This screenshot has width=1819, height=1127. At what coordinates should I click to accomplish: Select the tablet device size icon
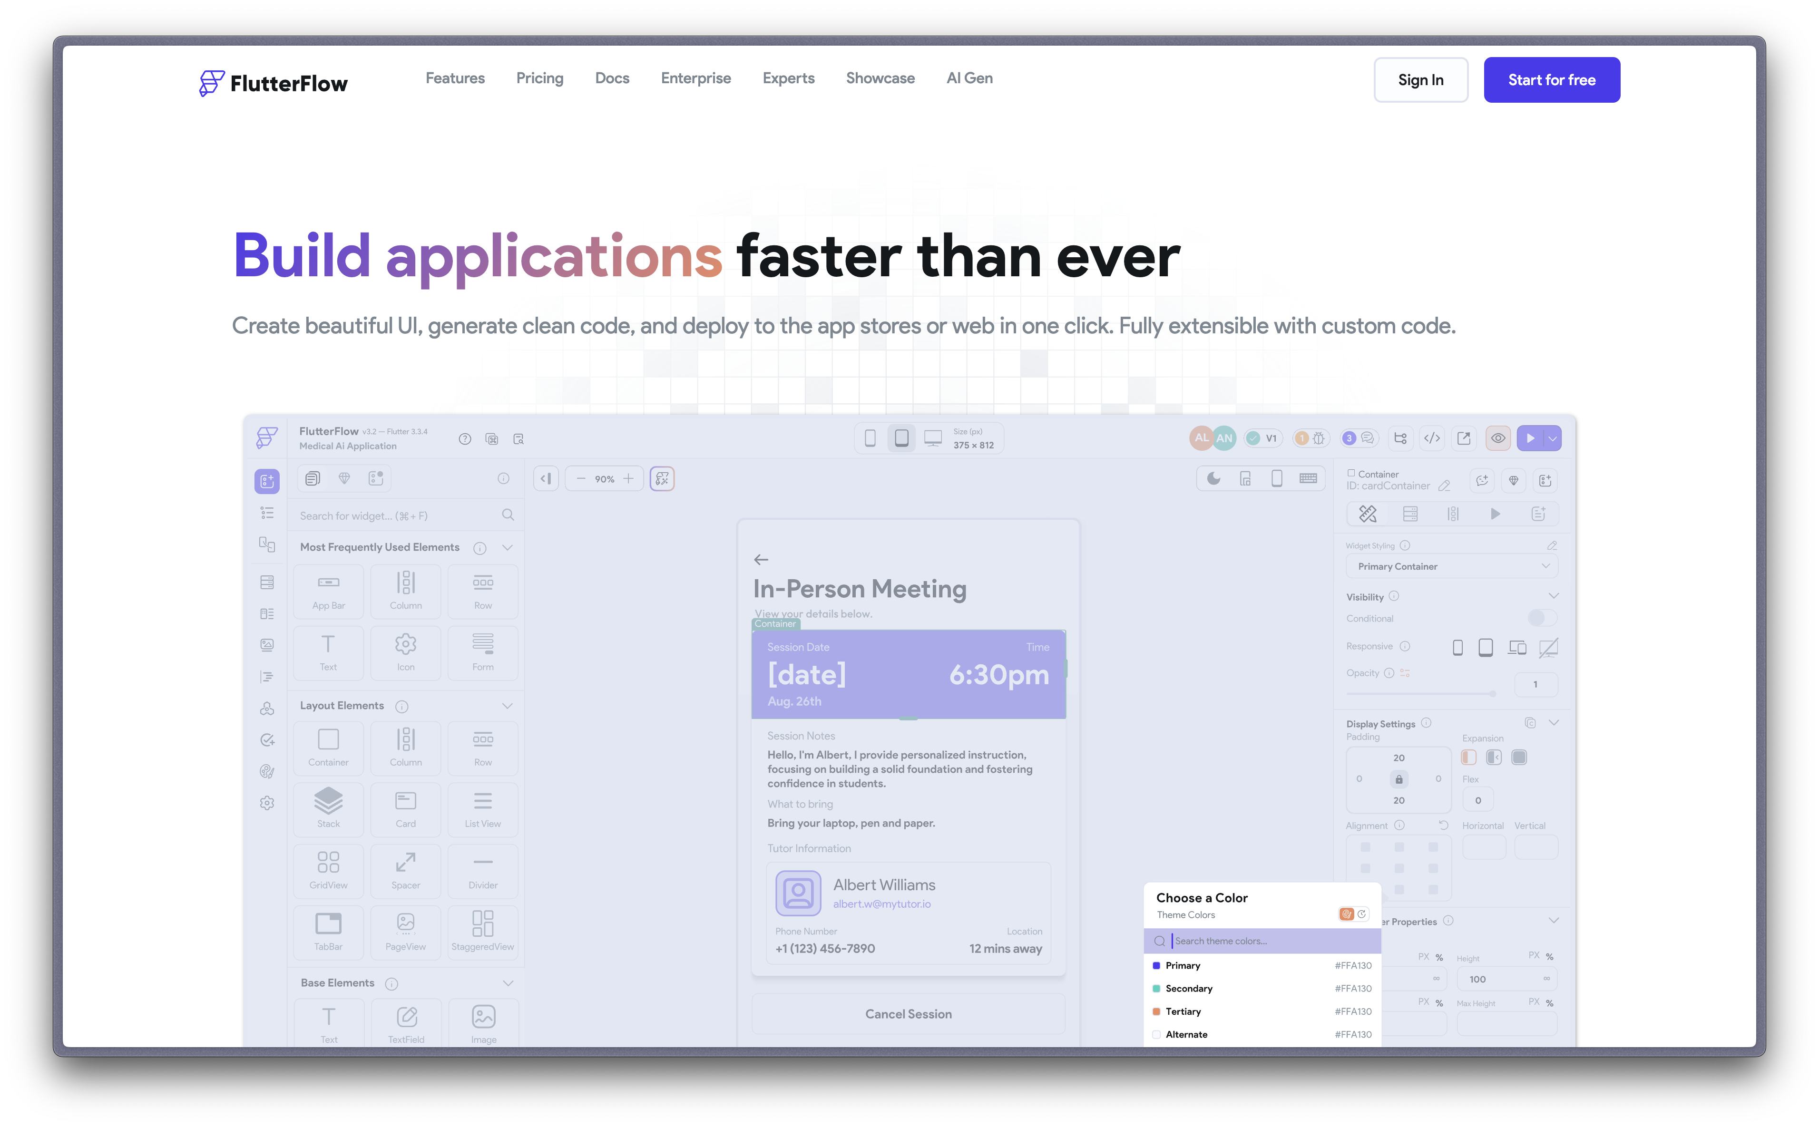click(x=900, y=437)
